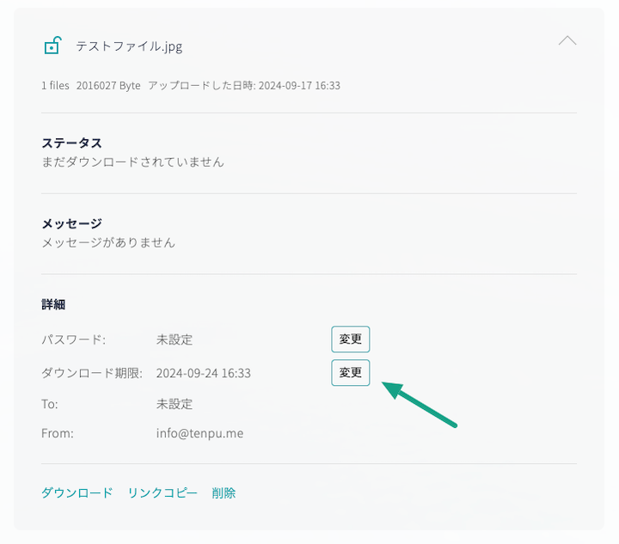This screenshot has height=544, width=619.
Task: Click the 削除 link
Action: [x=224, y=492]
